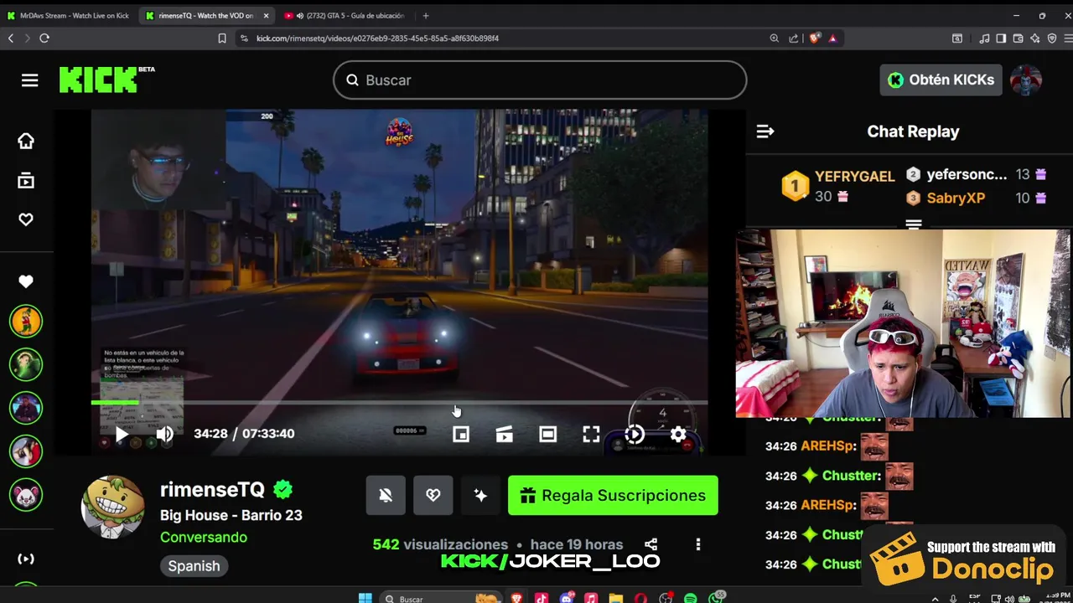Click the filled heart sidebar icon
Screen dimensions: 1073x603
click(26, 282)
